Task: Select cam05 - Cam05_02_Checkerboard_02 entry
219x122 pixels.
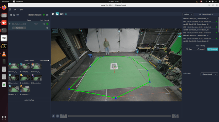Action: pos(200,42)
